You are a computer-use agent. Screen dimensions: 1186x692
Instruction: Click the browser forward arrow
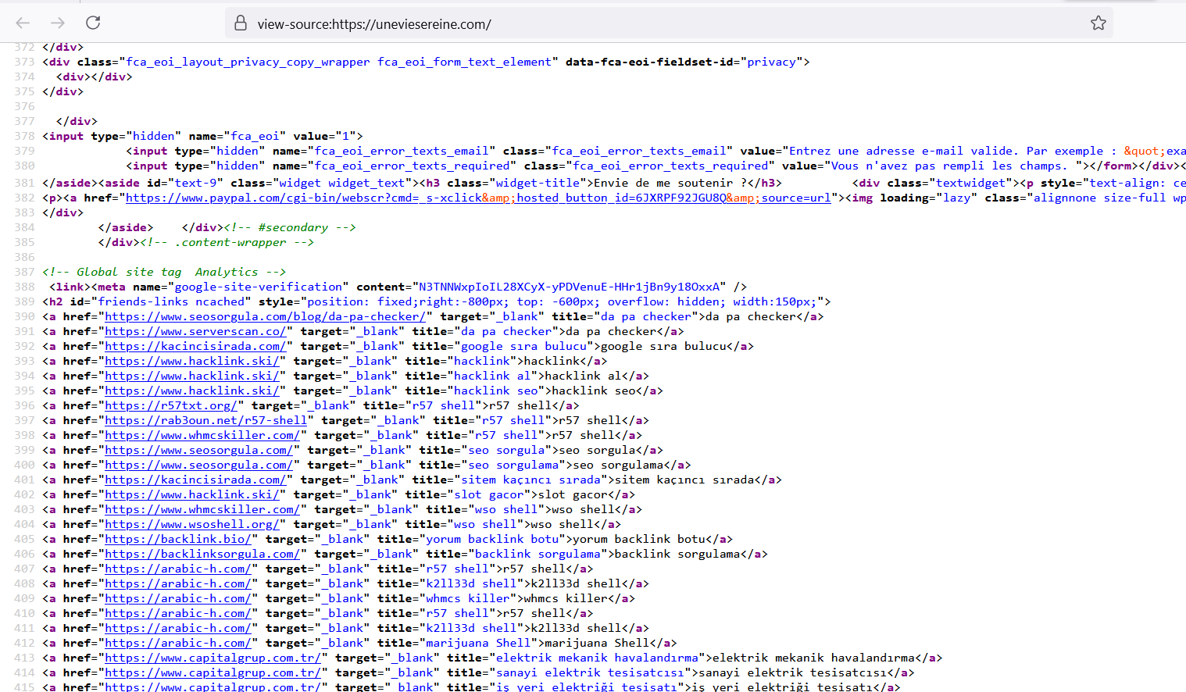tap(58, 23)
